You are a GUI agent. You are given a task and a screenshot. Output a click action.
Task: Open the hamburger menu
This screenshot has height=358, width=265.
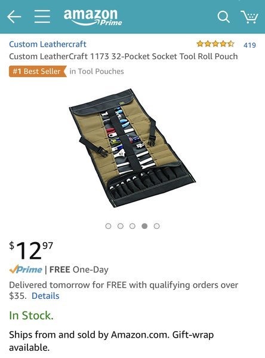coord(42,17)
